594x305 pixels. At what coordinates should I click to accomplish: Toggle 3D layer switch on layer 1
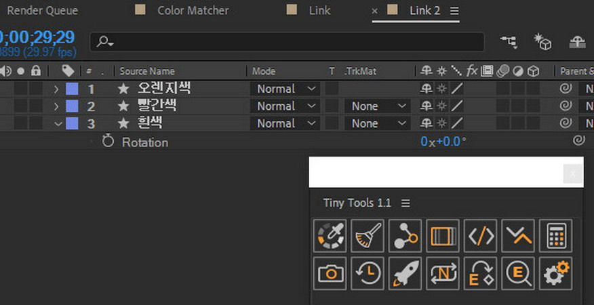(x=534, y=89)
